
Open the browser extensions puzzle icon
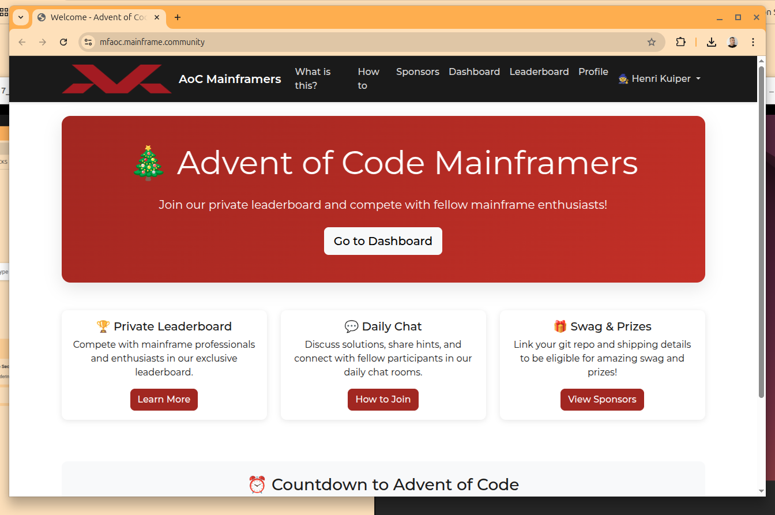(x=680, y=42)
